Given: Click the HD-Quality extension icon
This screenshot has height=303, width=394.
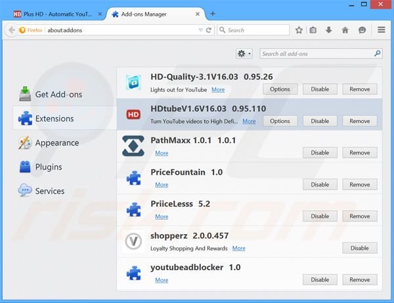Looking at the screenshot, I should coord(133,82).
